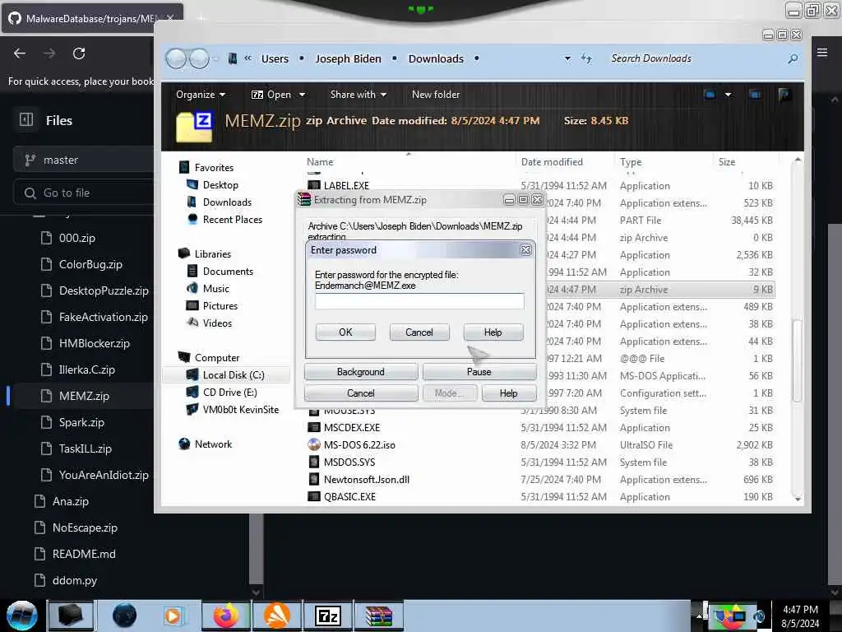
Task: Click New folder in Explorer toolbar
Action: pyautogui.click(x=436, y=95)
